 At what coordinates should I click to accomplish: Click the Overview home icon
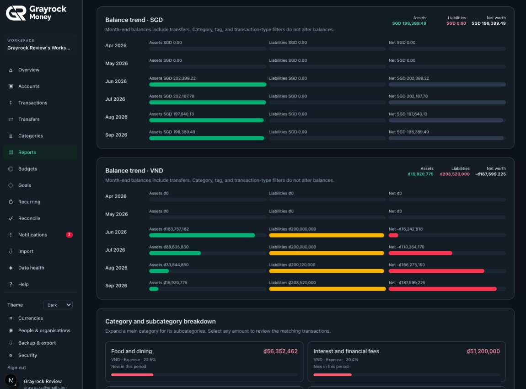coord(11,70)
